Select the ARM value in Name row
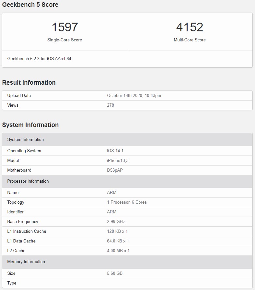 (111, 193)
